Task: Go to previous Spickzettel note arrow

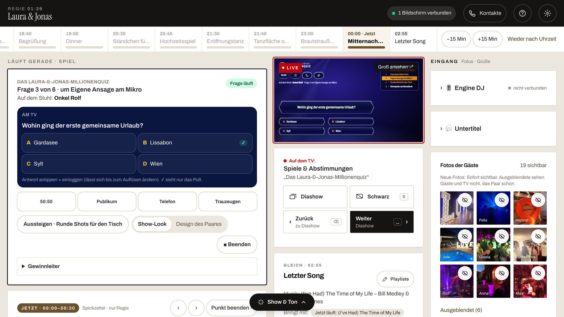Action: 178,308
